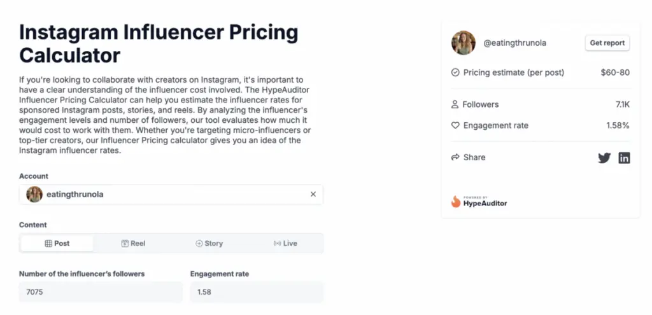
Task: Click the Share label text
Action: click(x=474, y=157)
